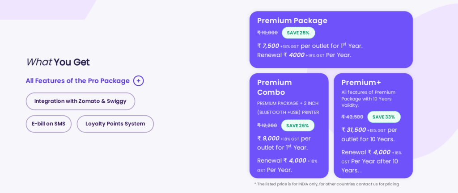Click the ₹7,500 Premium Package price
The height and width of the screenshot is (193, 458).
[271, 46]
